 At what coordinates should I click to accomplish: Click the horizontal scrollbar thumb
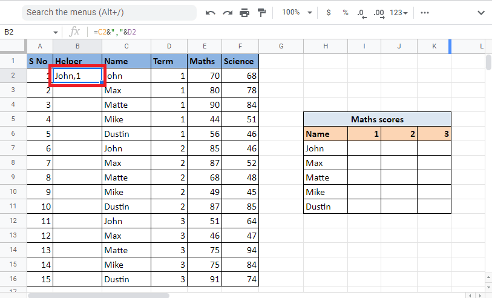(99, 296)
